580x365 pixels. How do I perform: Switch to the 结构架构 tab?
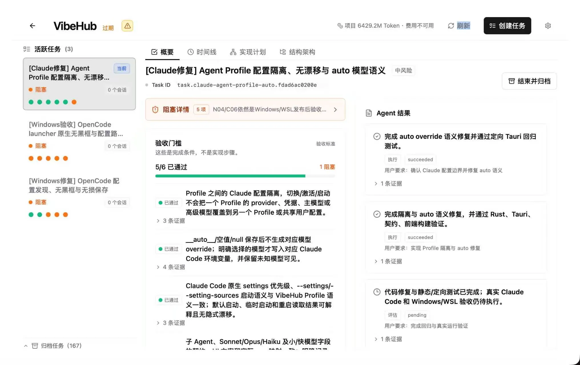coord(297,52)
